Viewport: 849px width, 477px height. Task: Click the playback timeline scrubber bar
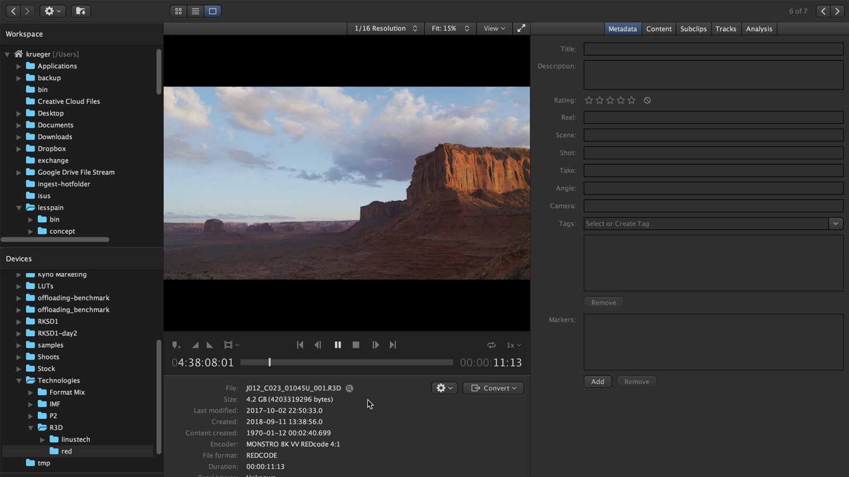click(x=346, y=363)
